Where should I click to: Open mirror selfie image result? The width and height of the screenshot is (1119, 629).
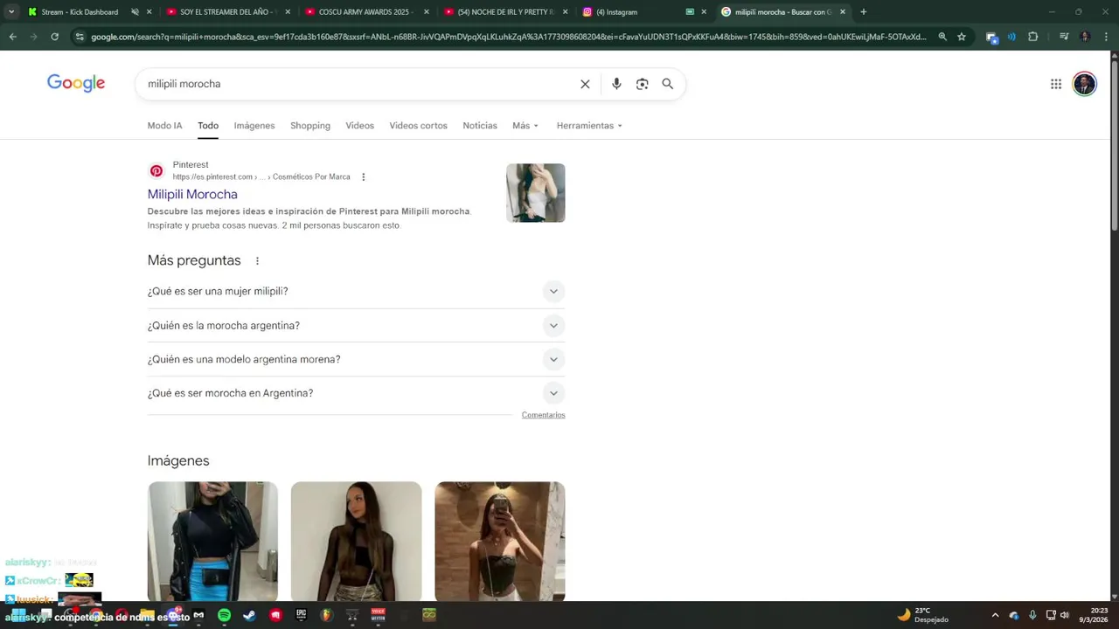[x=500, y=542]
